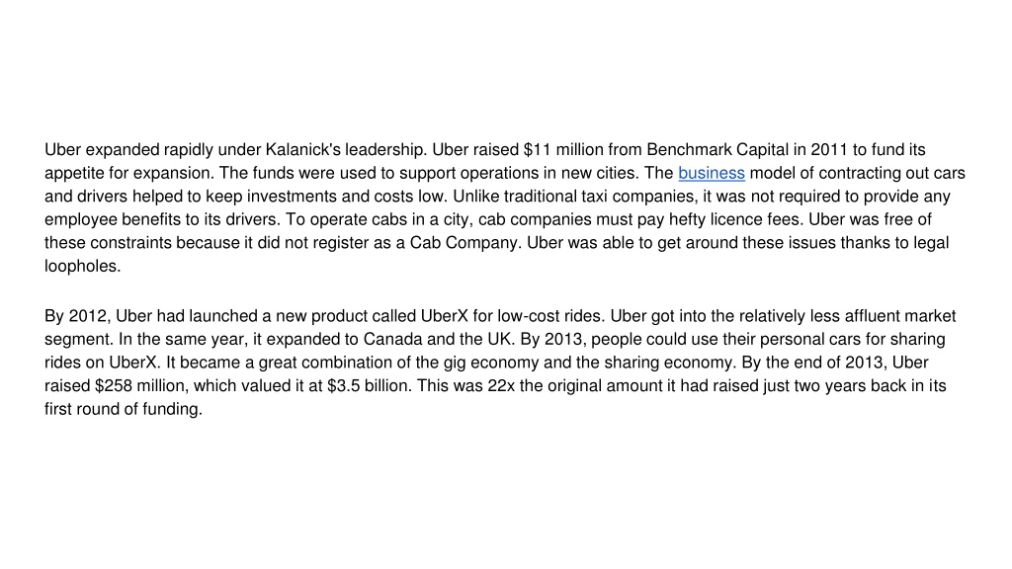The width and height of the screenshot is (1012, 569).
Task: Click the word 'loopholes' ending first paragraph
Action: [x=81, y=266]
